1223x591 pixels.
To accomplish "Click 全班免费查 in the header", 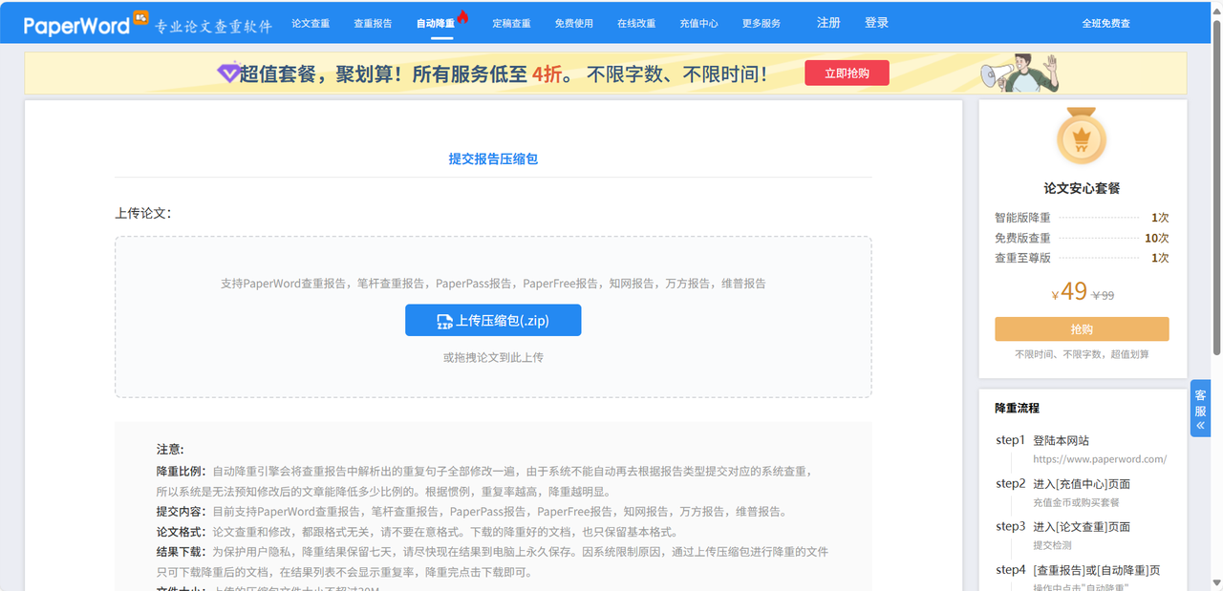I will (x=1105, y=23).
